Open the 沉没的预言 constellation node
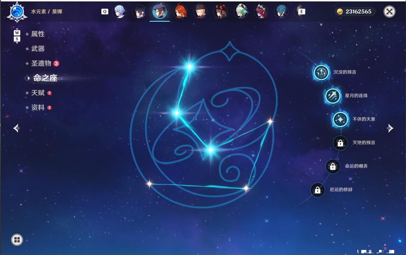Viewport: 406px width, 255px height. [x=321, y=72]
